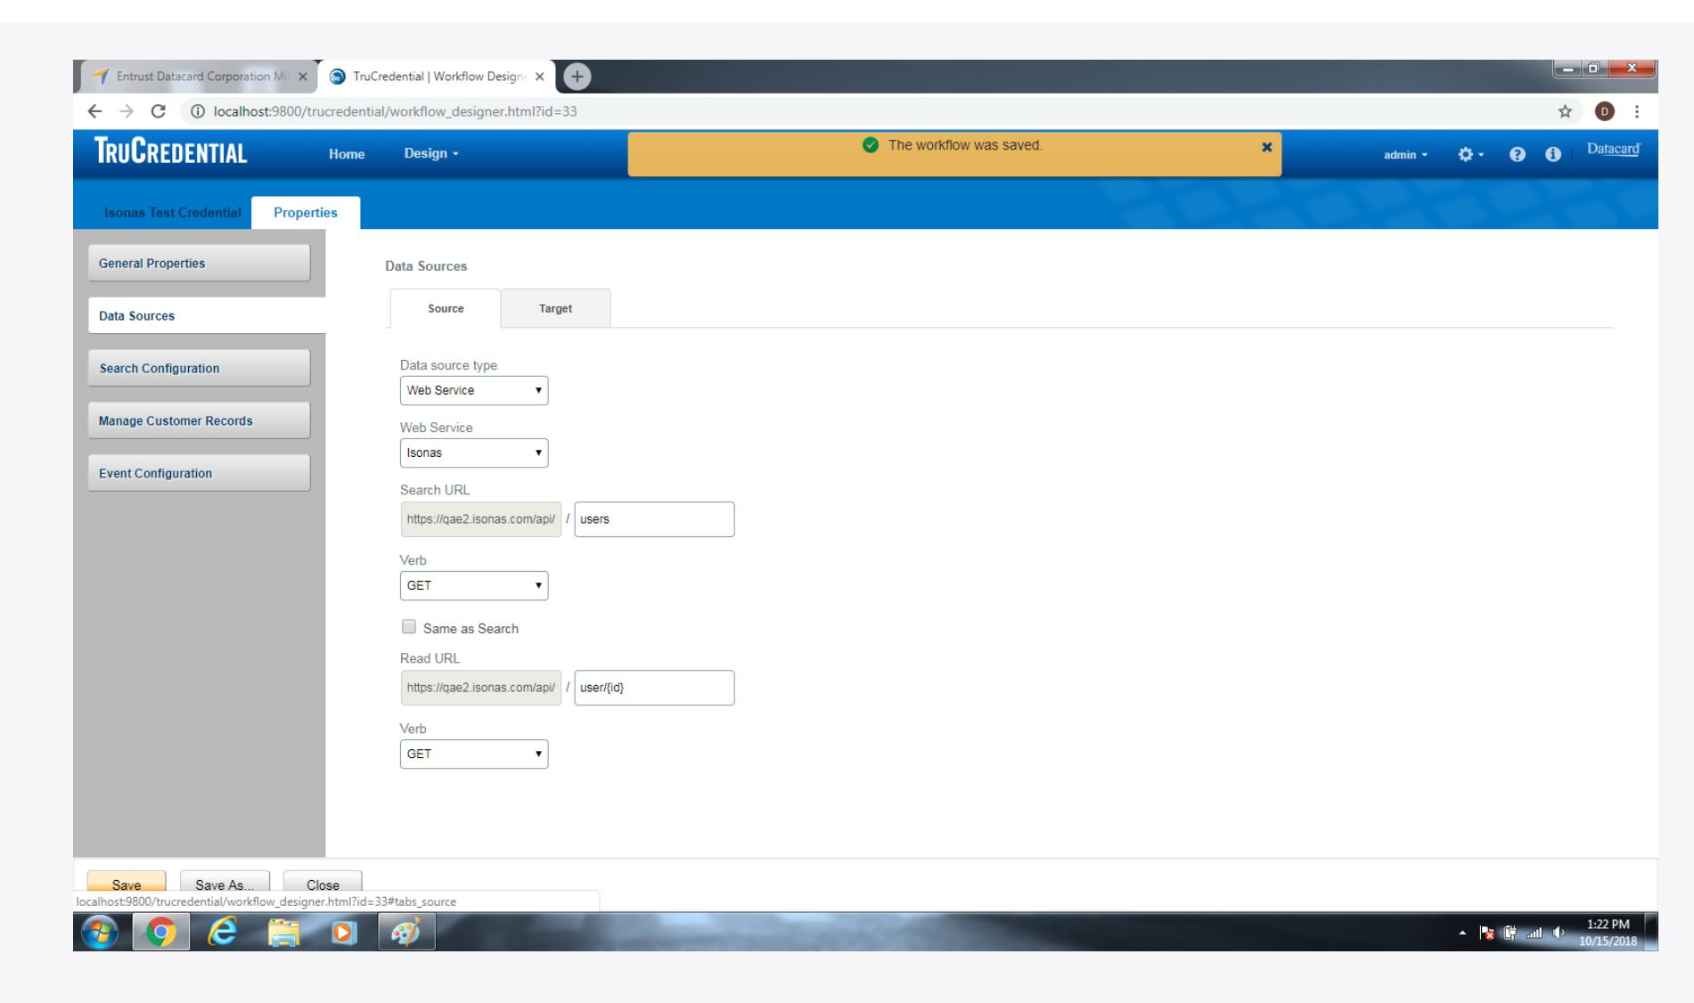This screenshot has height=1003, width=1694.
Task: Open the taskbar clock showing 1:22 PM
Action: click(1608, 933)
